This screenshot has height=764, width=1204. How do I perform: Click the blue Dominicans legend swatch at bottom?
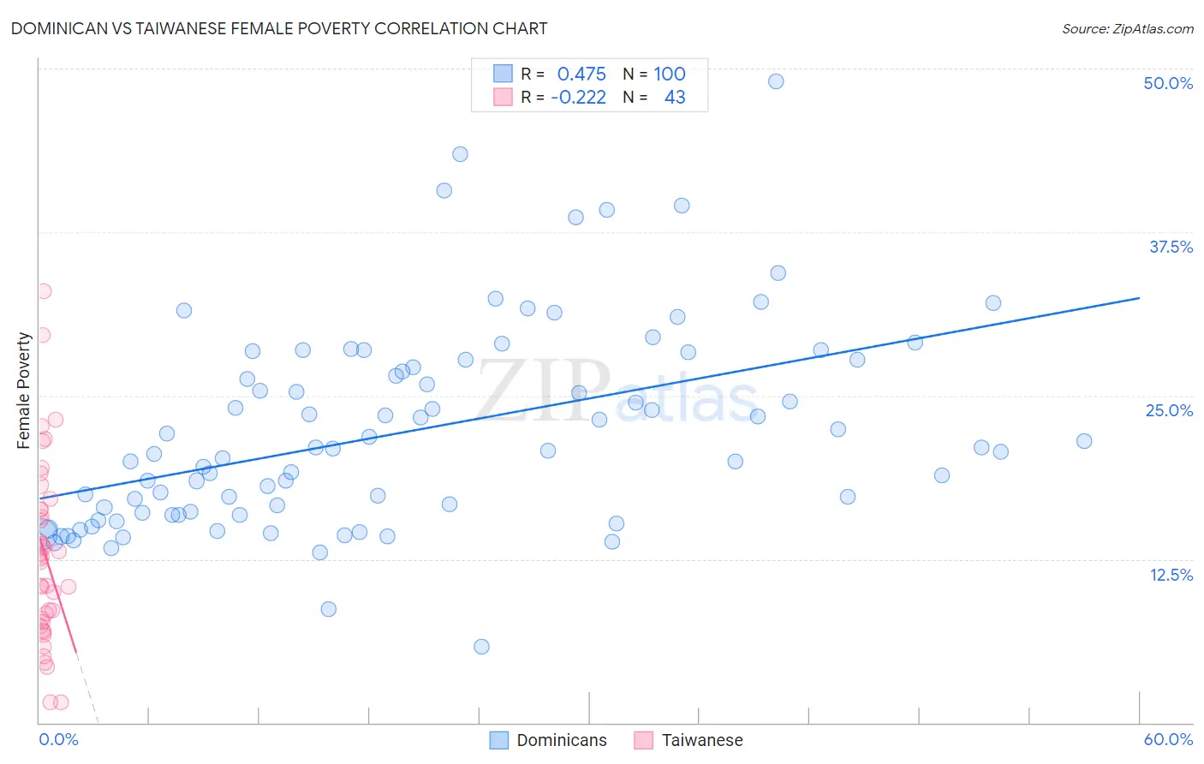click(x=499, y=740)
